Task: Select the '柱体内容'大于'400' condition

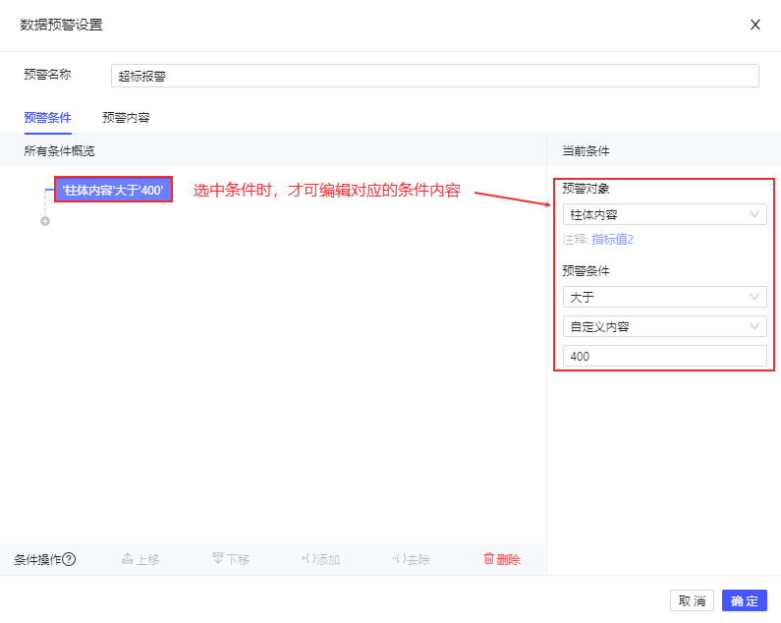Action: [x=113, y=190]
